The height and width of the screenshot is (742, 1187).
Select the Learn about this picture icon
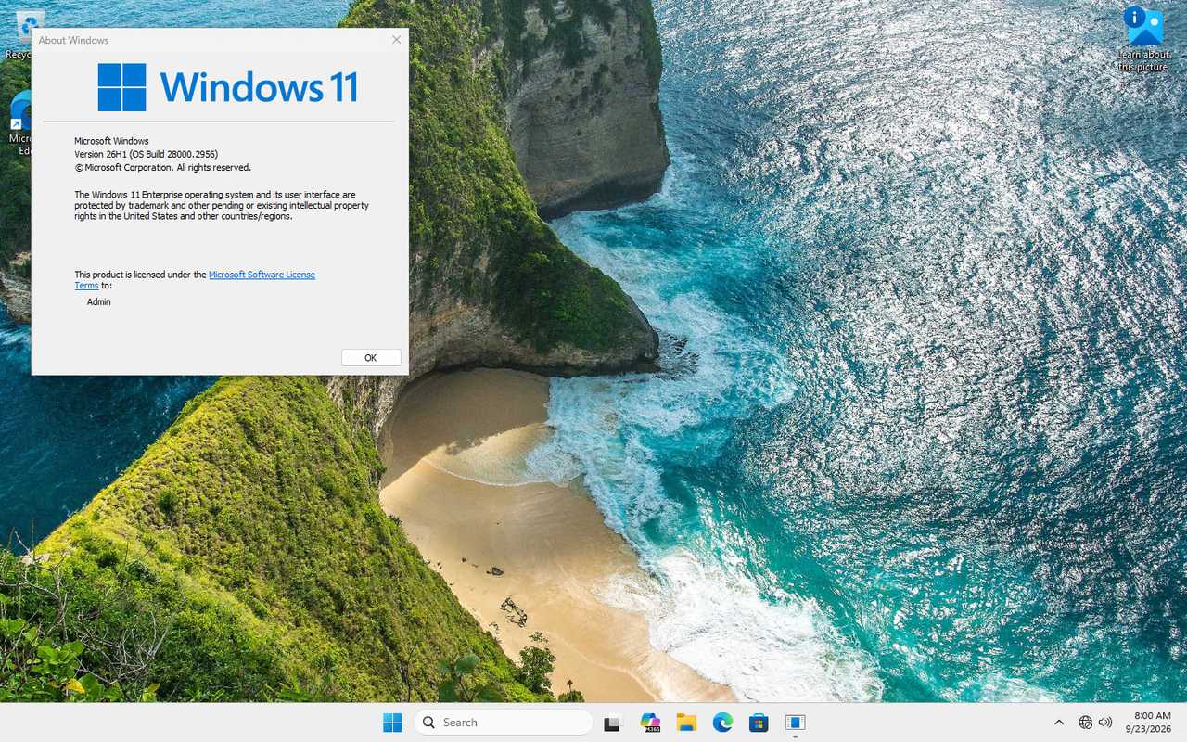point(1142,39)
